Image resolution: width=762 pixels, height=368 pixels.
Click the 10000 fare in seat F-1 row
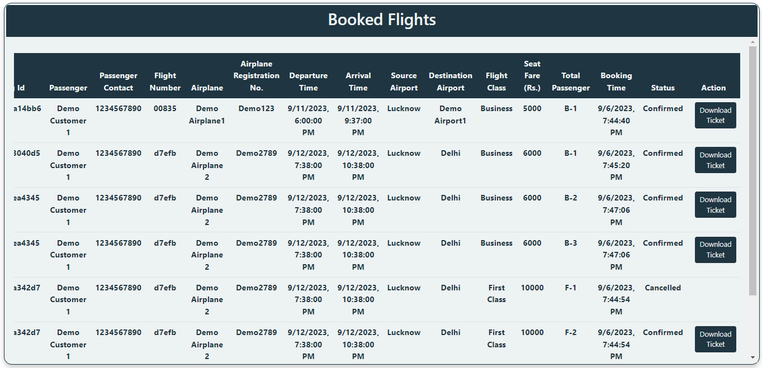coord(532,288)
